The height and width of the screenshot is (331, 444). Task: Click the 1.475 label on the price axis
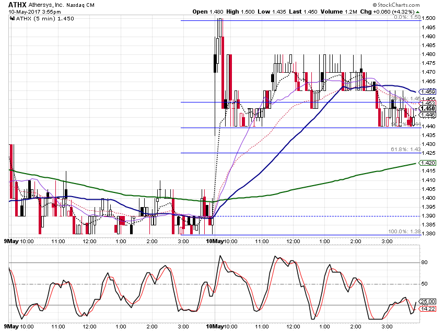coord(428,63)
